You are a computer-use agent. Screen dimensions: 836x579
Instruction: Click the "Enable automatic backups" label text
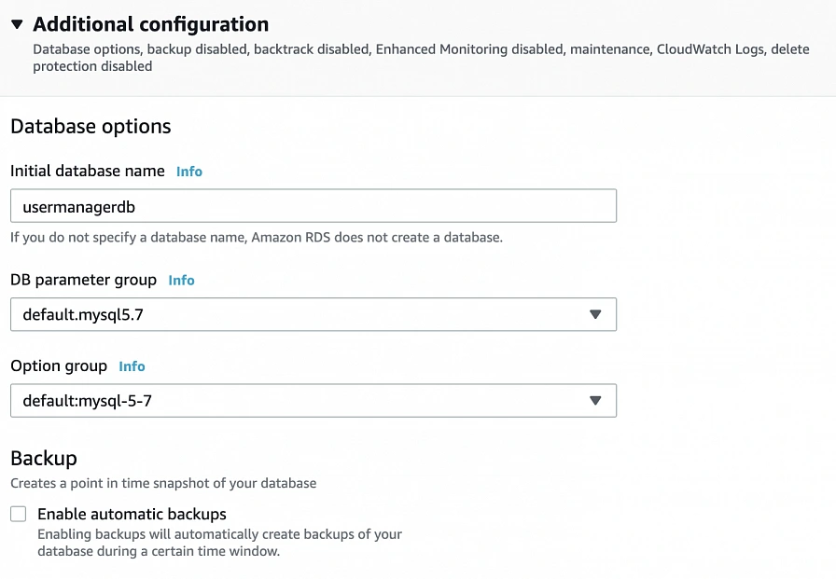[132, 514]
